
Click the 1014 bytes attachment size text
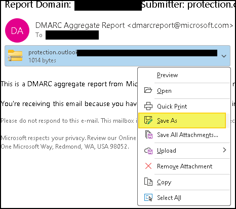[42, 60]
